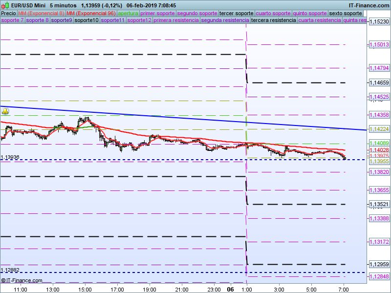This screenshot has width=391, height=293.
Task: Click the 23:00 time axis label
Action: (214, 290)
